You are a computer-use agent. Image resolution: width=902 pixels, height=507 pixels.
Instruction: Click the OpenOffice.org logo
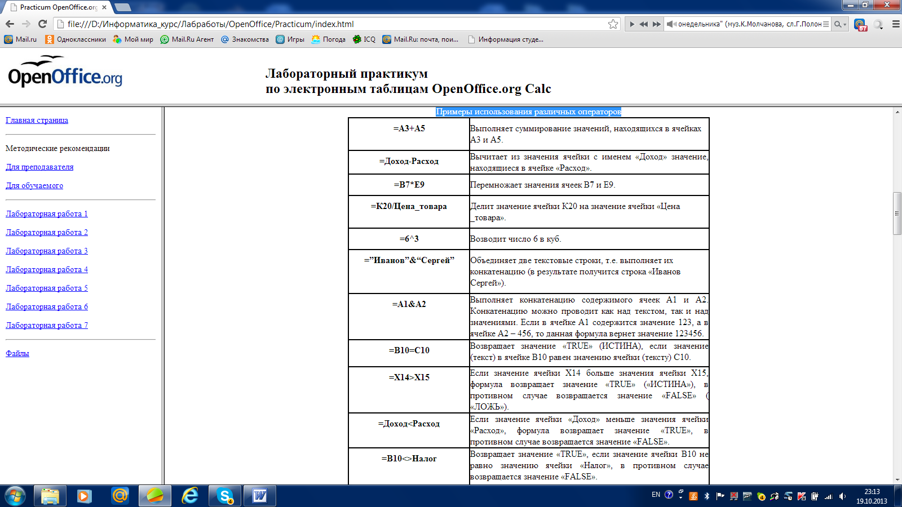point(65,72)
